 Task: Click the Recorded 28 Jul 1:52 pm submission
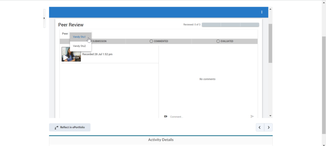click(x=97, y=54)
